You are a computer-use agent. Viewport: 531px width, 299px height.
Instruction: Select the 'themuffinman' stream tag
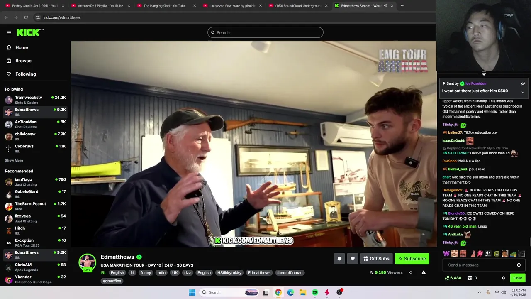coord(290,273)
